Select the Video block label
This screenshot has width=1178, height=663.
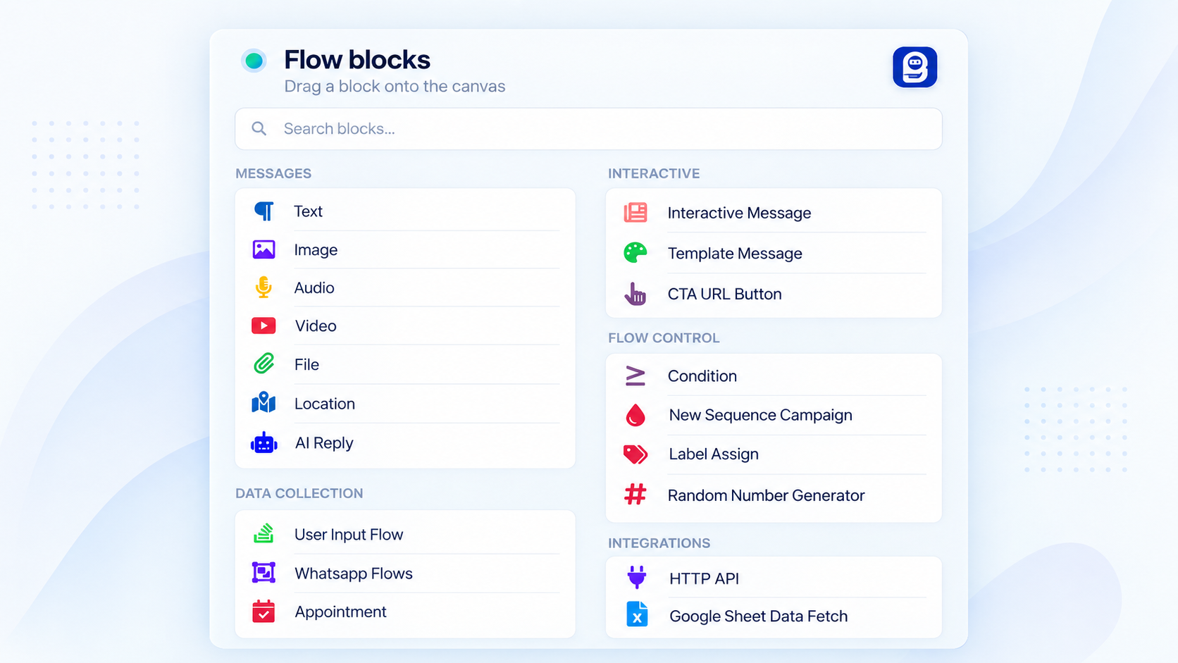coord(316,326)
